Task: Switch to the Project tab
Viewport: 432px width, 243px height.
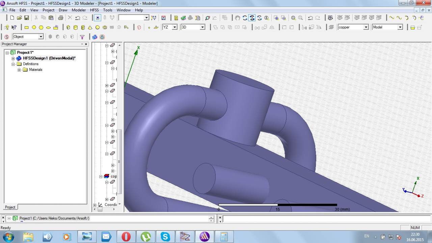Action: pos(10,207)
